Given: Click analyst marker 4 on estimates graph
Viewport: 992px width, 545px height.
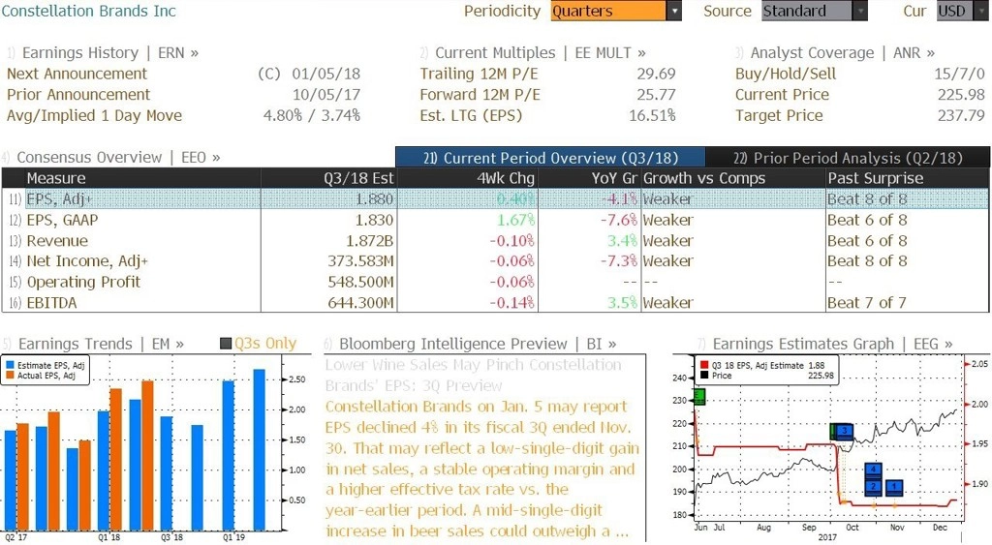Looking at the screenshot, I should [x=873, y=469].
